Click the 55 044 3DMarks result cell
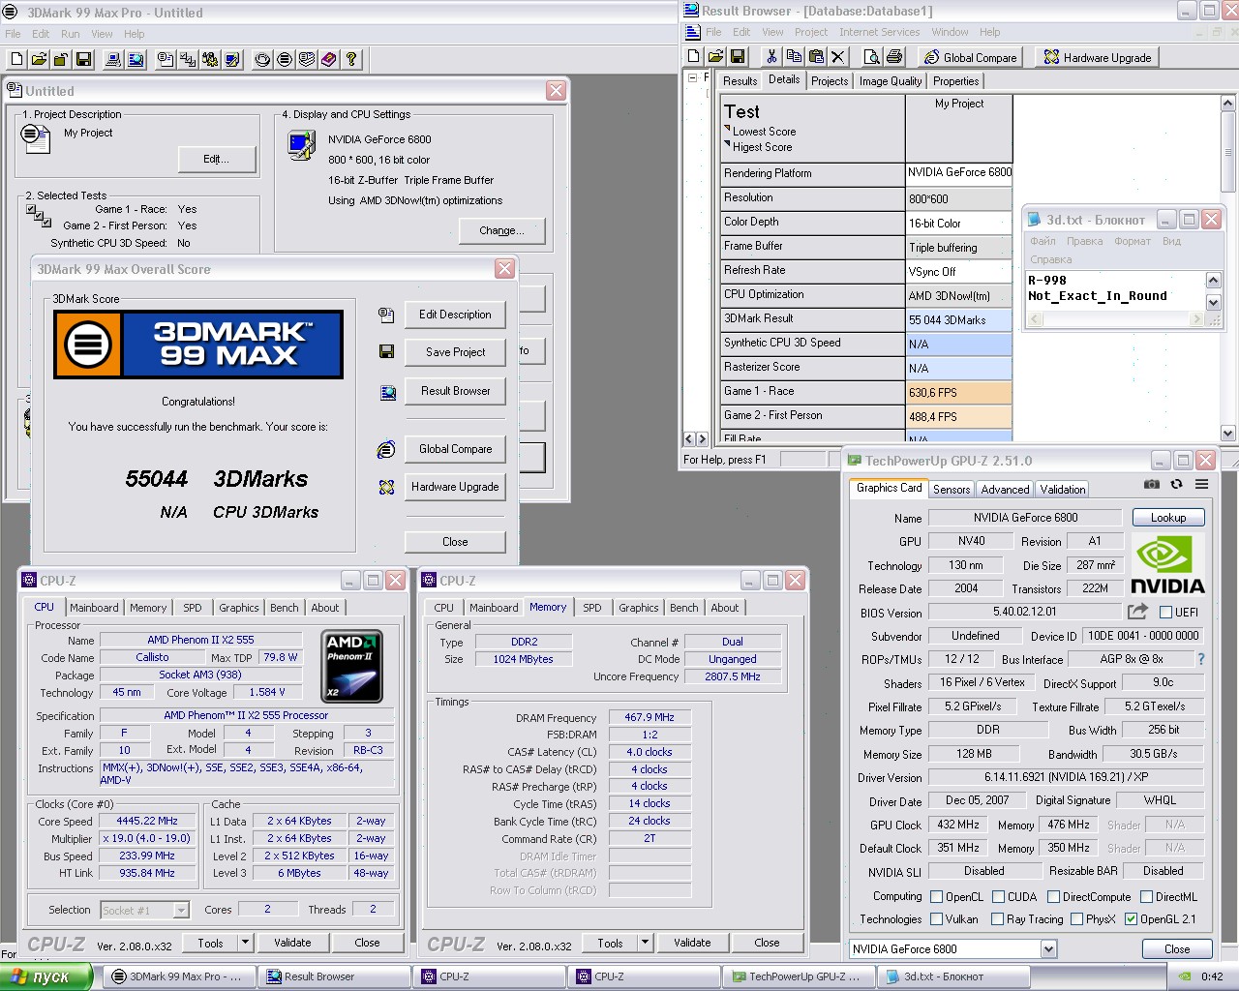The width and height of the screenshot is (1239, 991). 958,319
